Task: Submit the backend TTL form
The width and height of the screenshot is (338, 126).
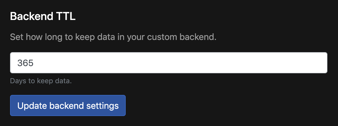Action: (68, 105)
